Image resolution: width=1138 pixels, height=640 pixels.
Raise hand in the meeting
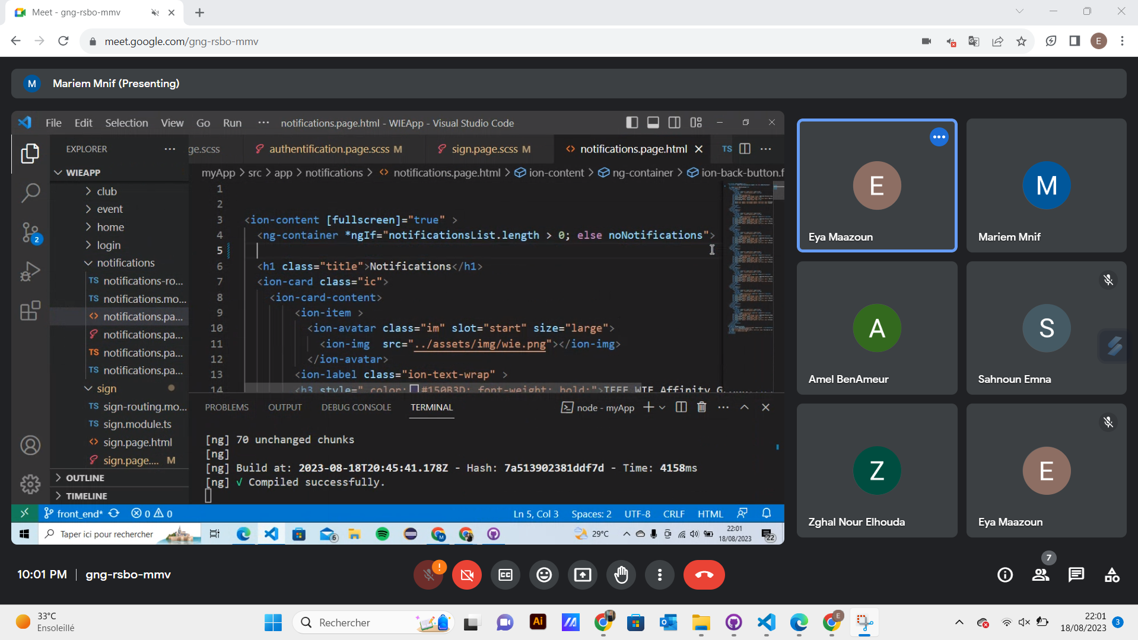[621, 575]
